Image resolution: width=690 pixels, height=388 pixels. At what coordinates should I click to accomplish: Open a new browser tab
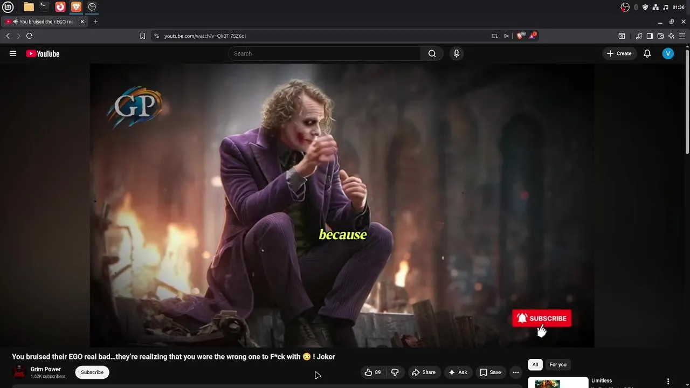point(95,22)
